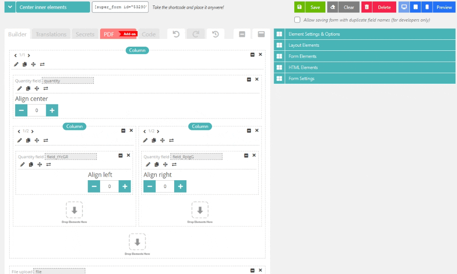This screenshot has height=274, width=457.
Task: Collapse the field_tYcGR element
Action: (120, 156)
